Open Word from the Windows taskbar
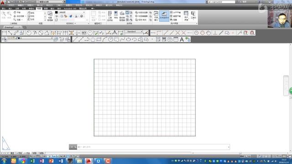Viewport: 292px width, 164px height. pyautogui.click(x=61, y=161)
